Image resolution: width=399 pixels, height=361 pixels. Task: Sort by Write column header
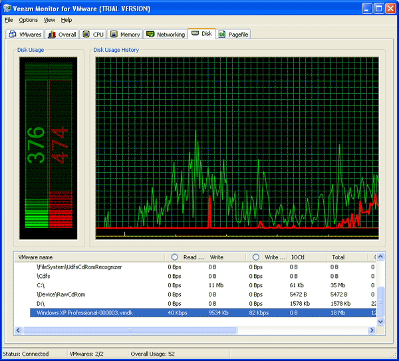[x=225, y=257]
